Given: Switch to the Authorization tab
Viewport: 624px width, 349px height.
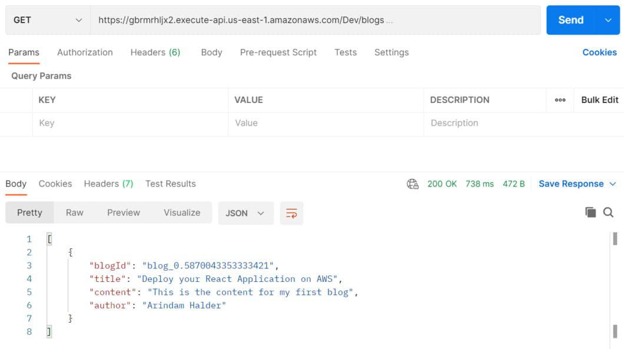Looking at the screenshot, I should pos(85,52).
